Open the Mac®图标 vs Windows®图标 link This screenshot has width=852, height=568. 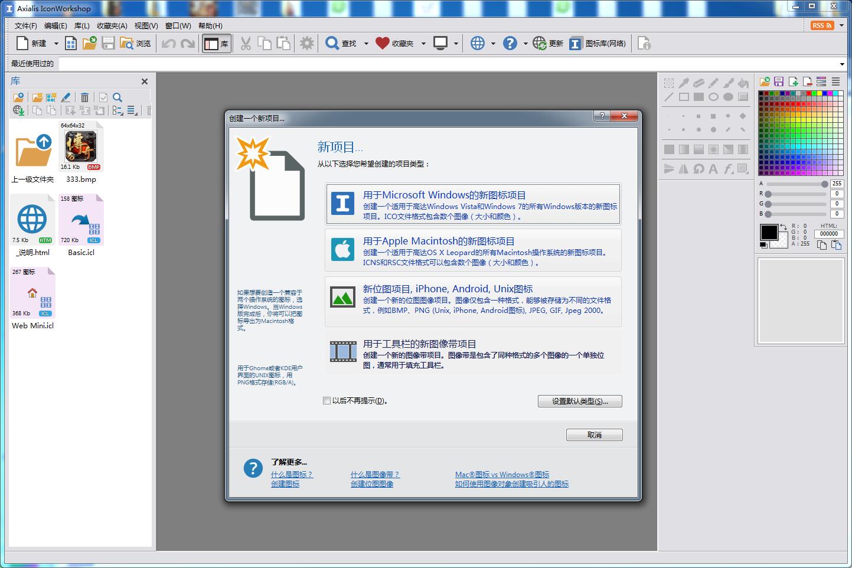[502, 475]
